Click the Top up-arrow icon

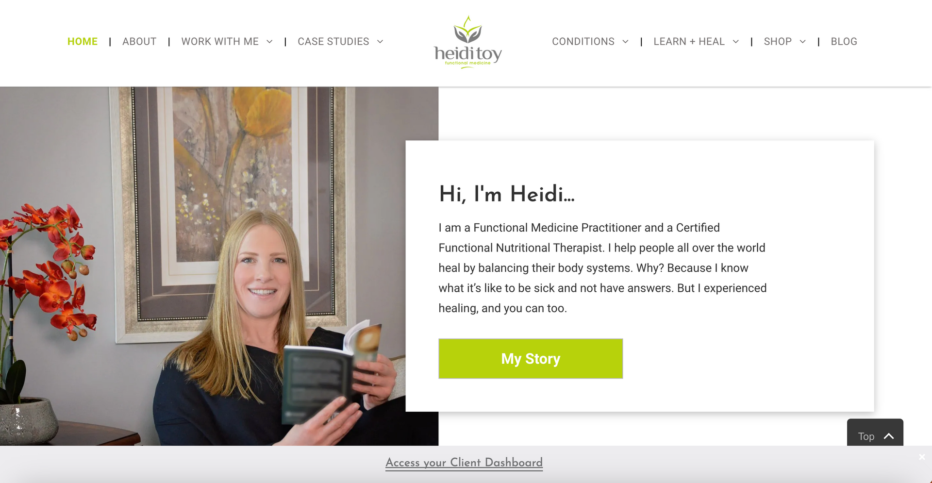click(x=889, y=436)
